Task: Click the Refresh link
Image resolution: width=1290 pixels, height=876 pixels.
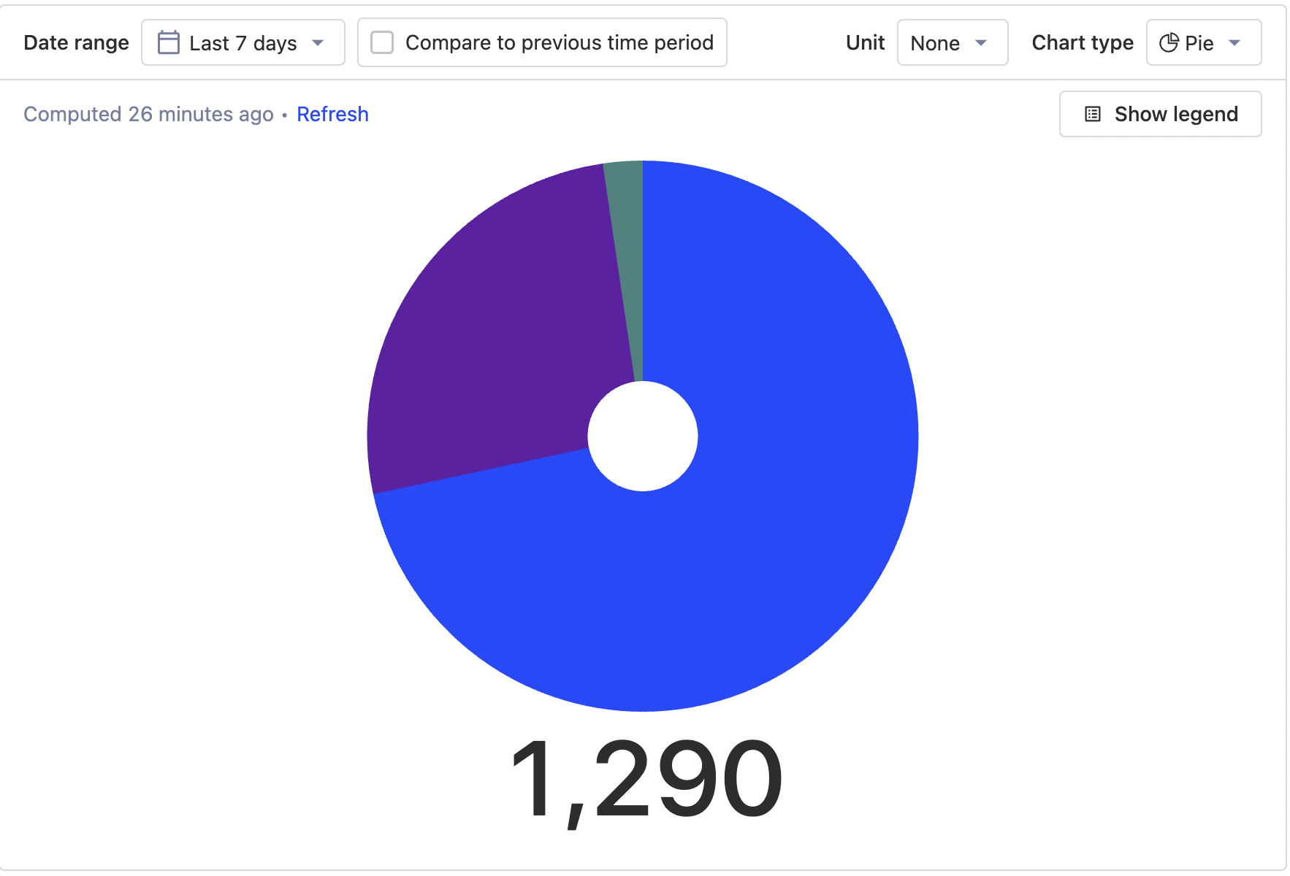Action: click(332, 115)
